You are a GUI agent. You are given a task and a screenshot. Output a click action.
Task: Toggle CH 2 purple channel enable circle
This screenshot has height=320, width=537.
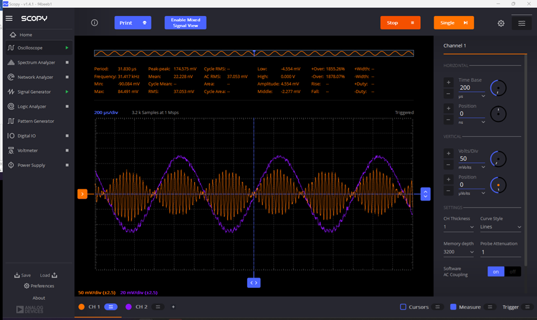(129, 307)
